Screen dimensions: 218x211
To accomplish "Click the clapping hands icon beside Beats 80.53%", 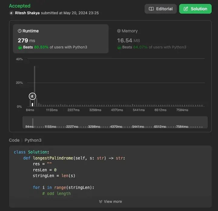I will coord(20,47).
